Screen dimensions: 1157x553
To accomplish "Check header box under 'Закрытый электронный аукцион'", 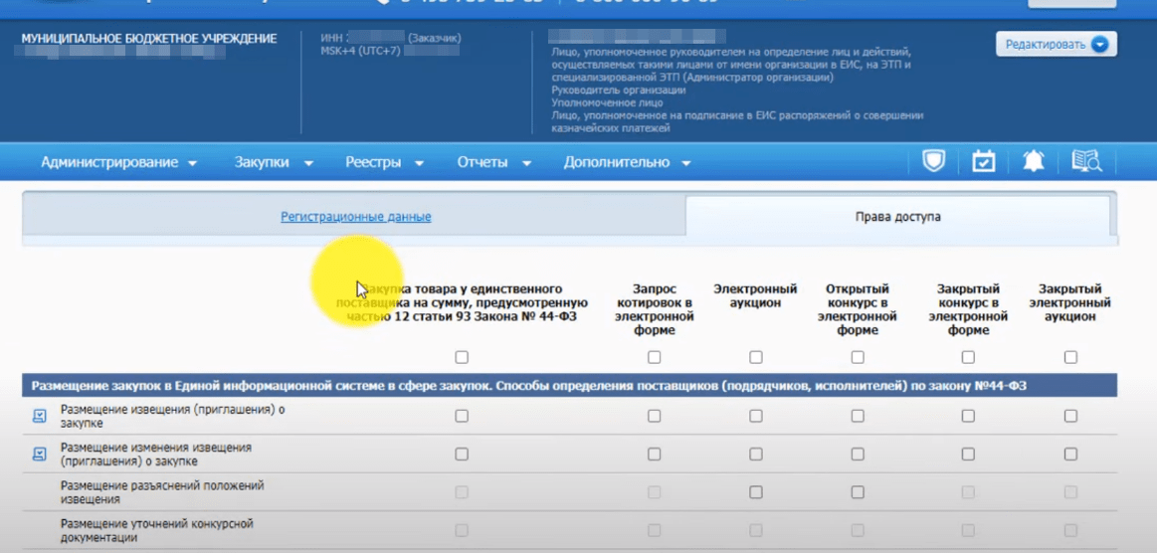I will click(x=1070, y=357).
